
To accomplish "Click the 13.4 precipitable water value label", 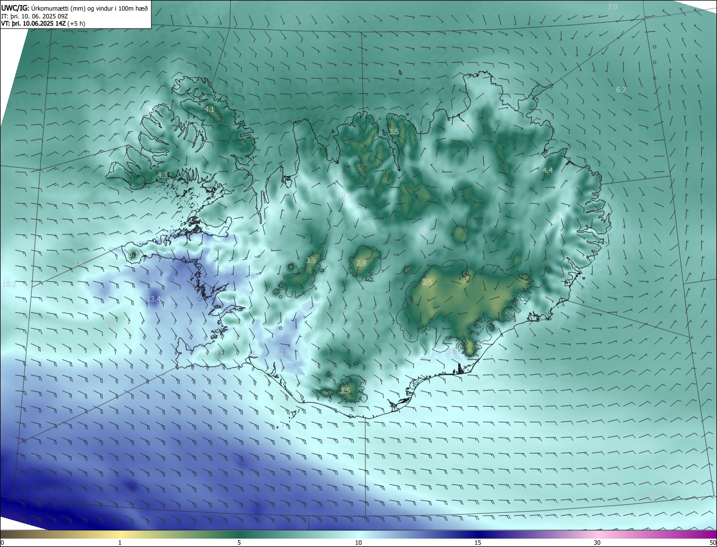I will pyautogui.click(x=154, y=300).
